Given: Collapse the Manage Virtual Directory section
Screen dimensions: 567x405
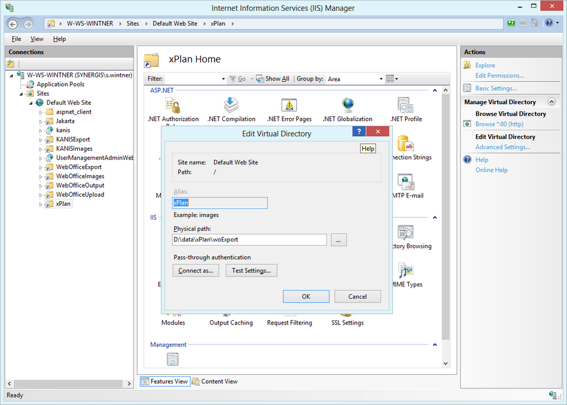Looking at the screenshot, I should [x=552, y=102].
